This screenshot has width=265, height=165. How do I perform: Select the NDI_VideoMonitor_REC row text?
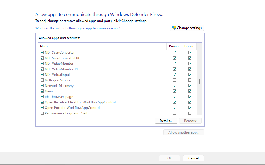click(63, 69)
